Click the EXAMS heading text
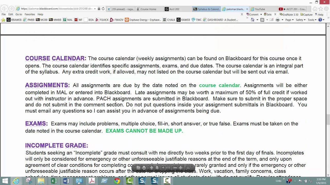The height and width of the screenshot is (185, 330). 36,124
